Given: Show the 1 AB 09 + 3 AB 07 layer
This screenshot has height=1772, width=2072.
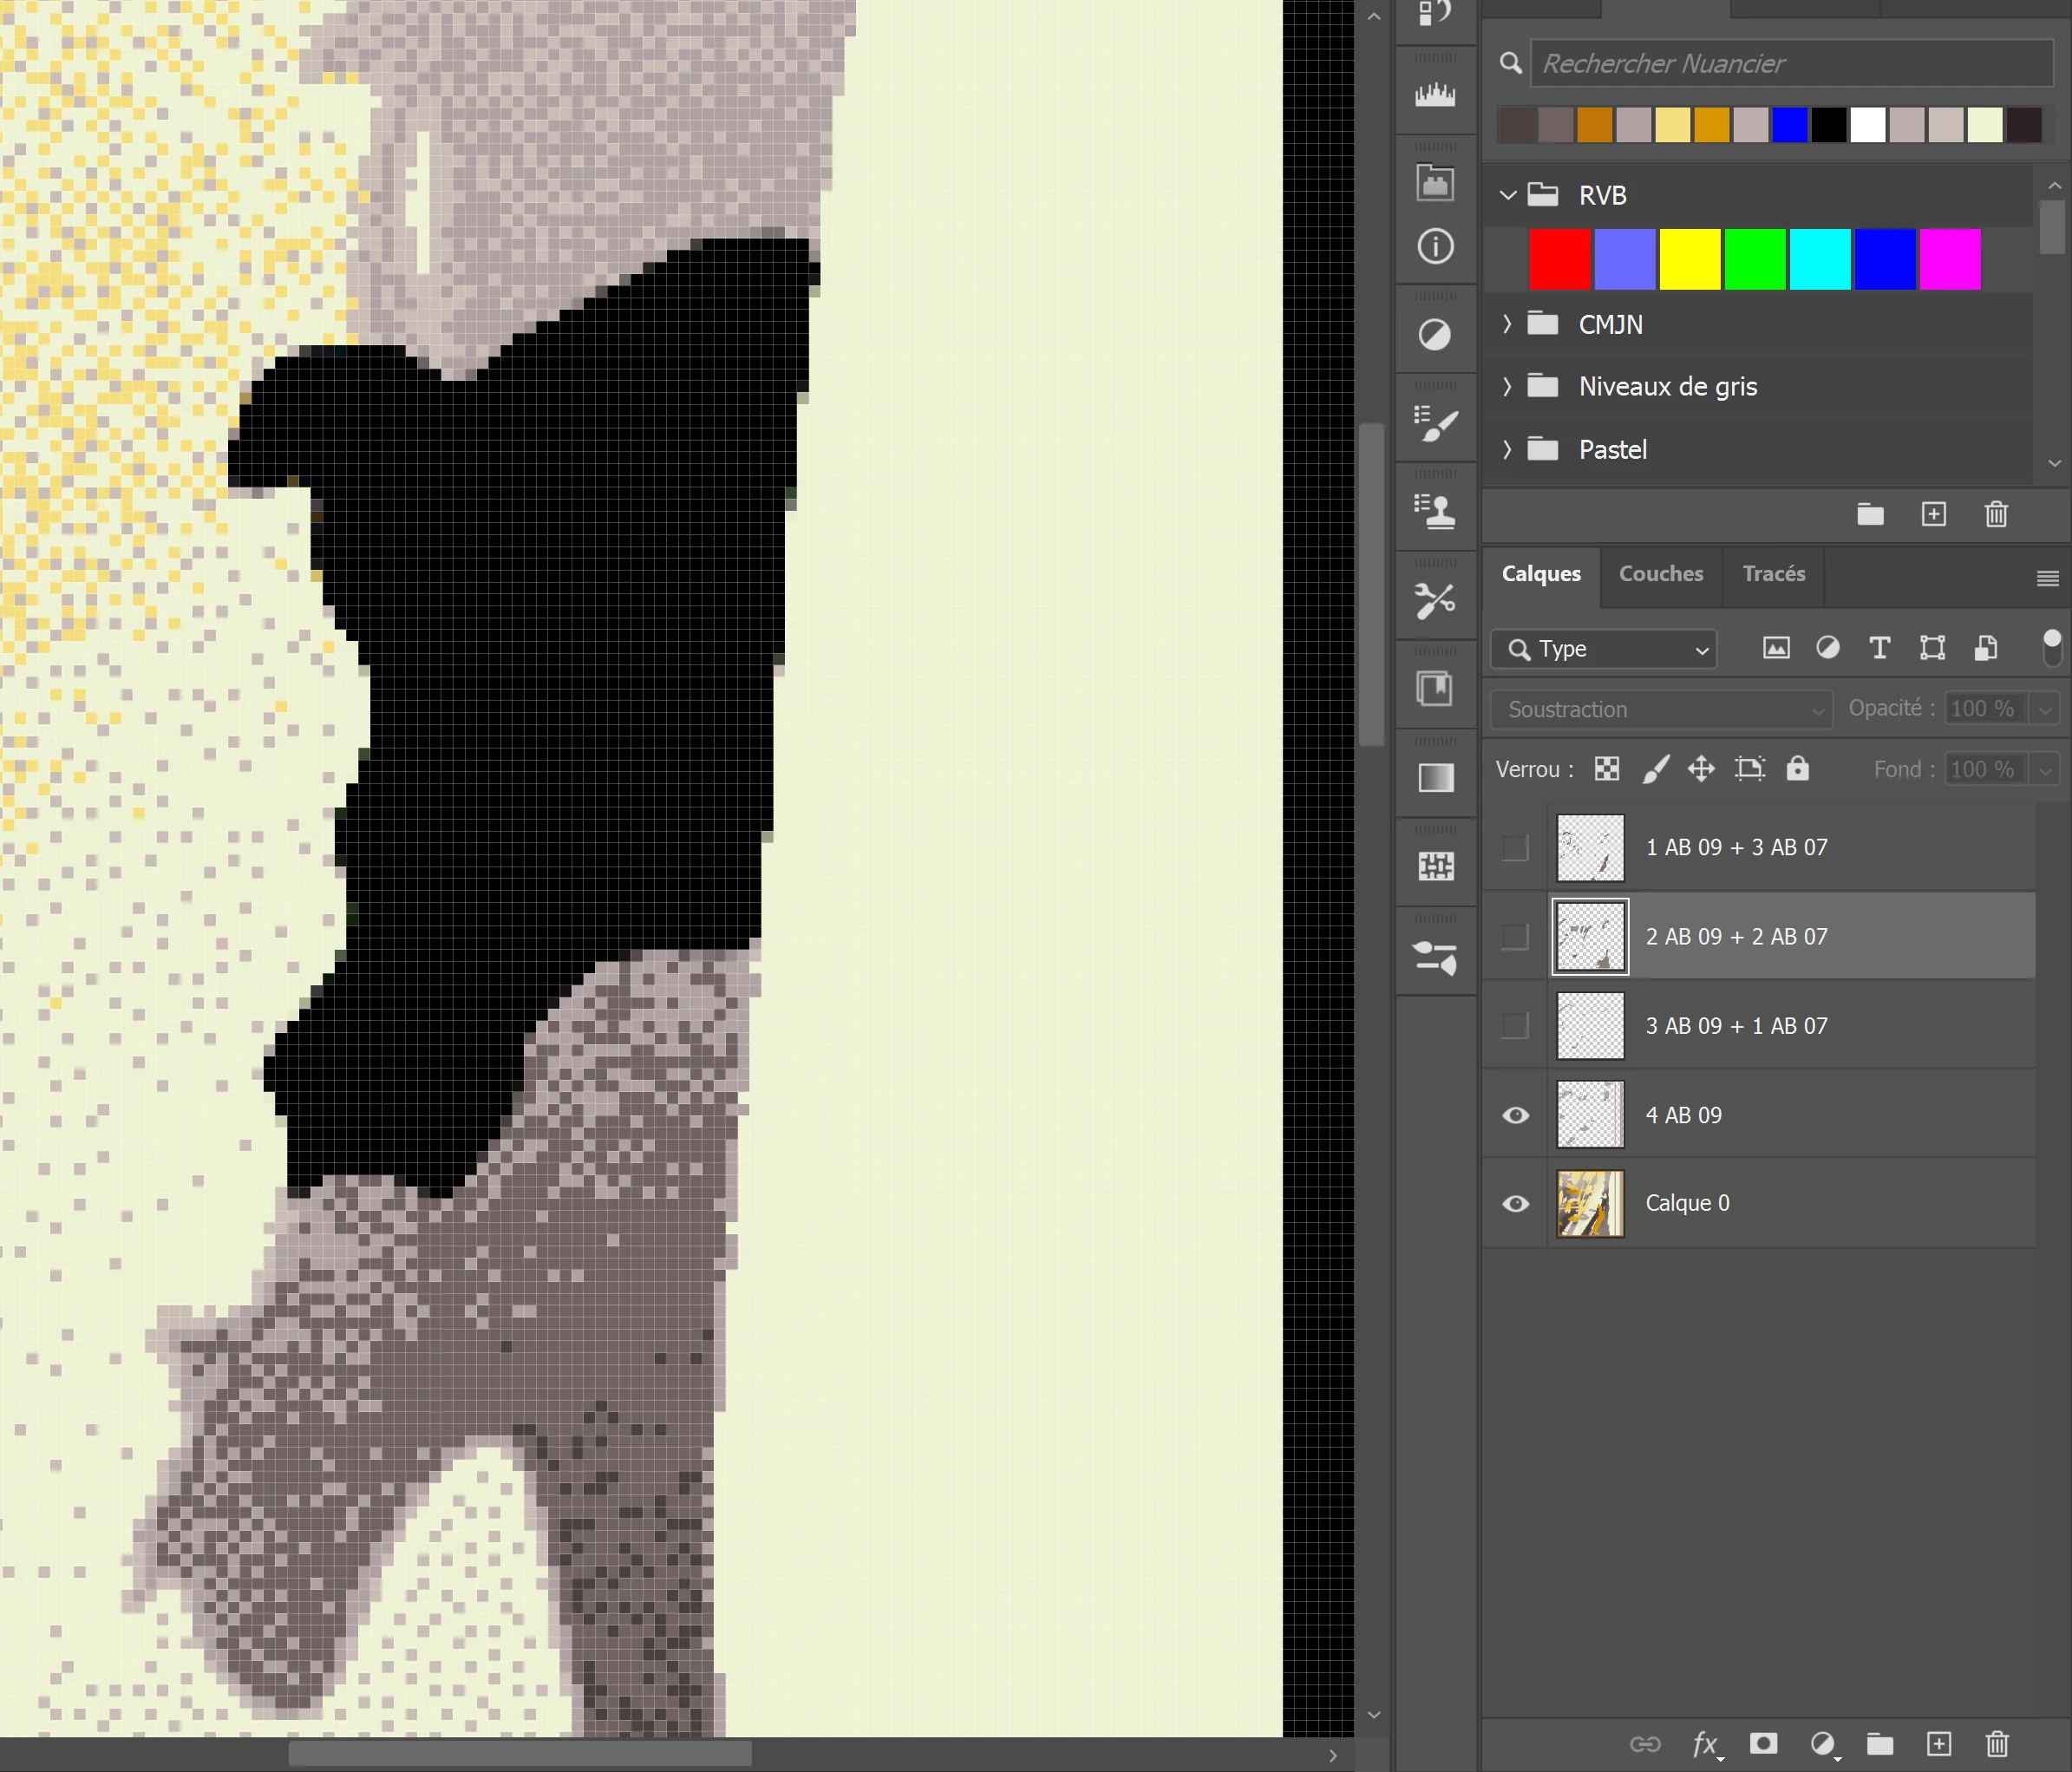Looking at the screenshot, I should tap(1515, 848).
